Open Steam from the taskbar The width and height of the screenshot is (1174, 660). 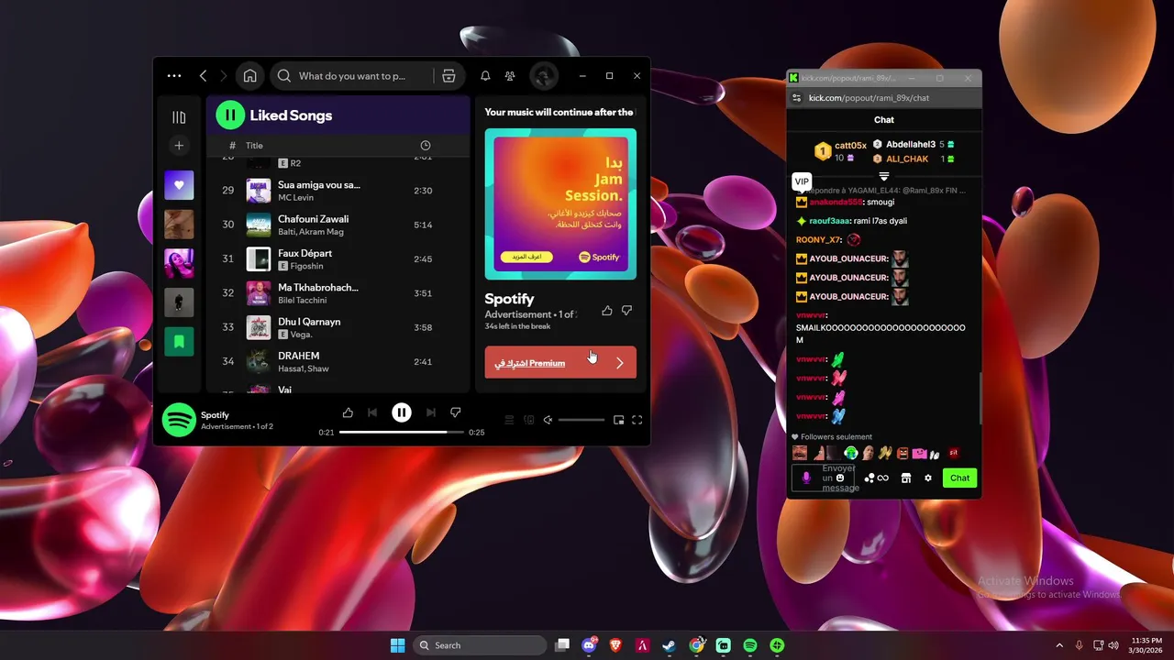pyautogui.click(x=670, y=645)
